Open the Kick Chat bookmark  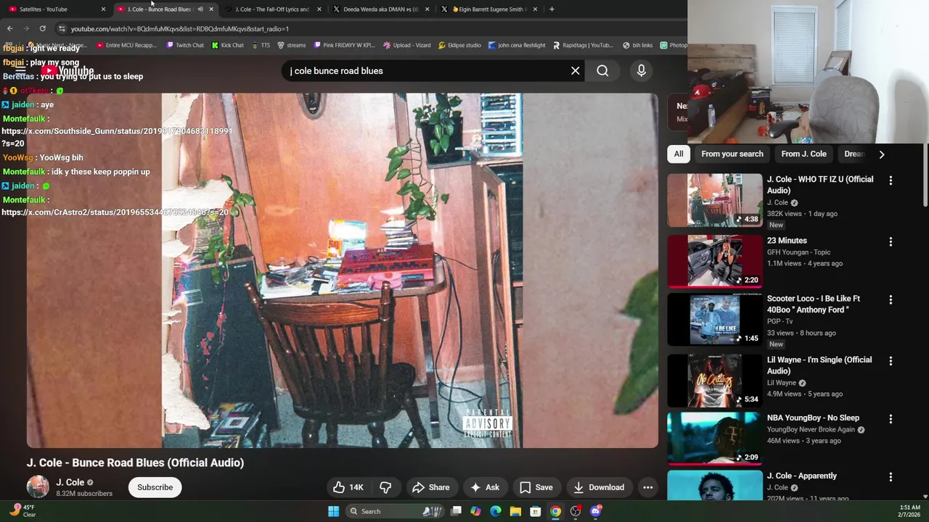(x=228, y=45)
